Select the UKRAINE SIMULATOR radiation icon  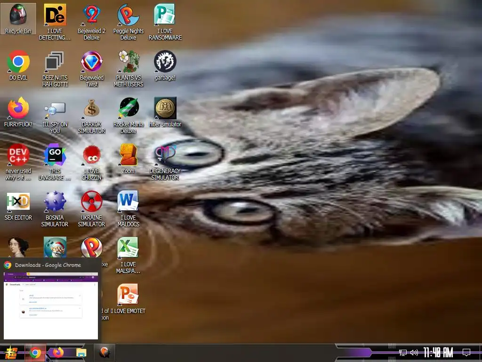92,209
